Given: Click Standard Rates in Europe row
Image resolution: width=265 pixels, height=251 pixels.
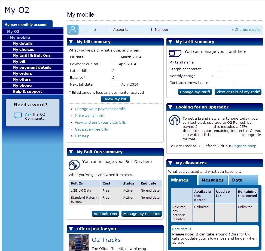Looking at the screenshot, I should click(x=115, y=199).
